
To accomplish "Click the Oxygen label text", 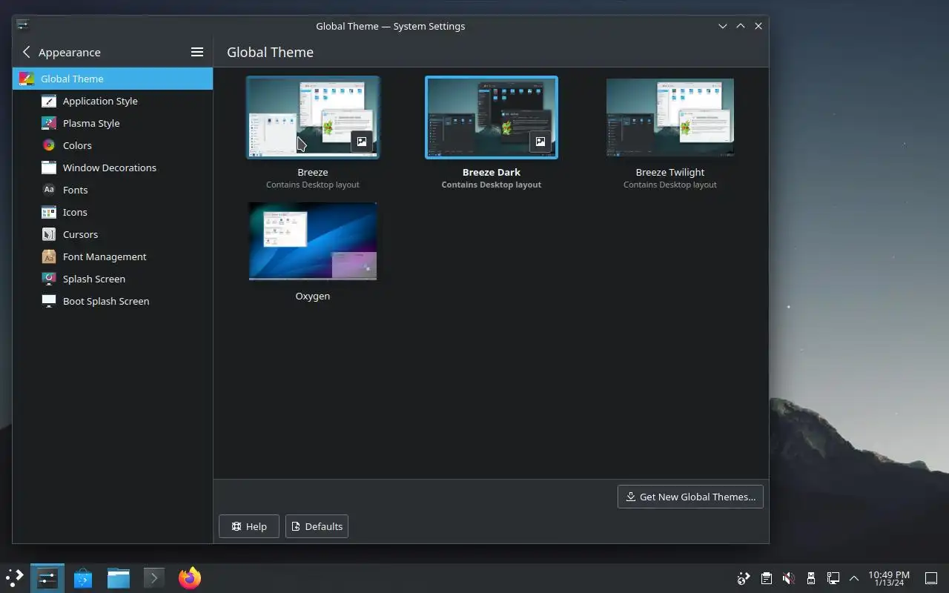I will 313,296.
